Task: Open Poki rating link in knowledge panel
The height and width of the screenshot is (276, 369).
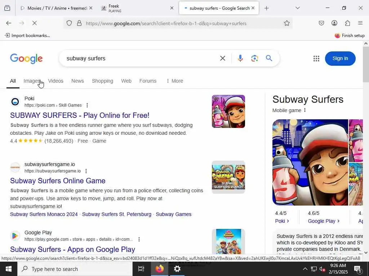Action: tap(282, 221)
